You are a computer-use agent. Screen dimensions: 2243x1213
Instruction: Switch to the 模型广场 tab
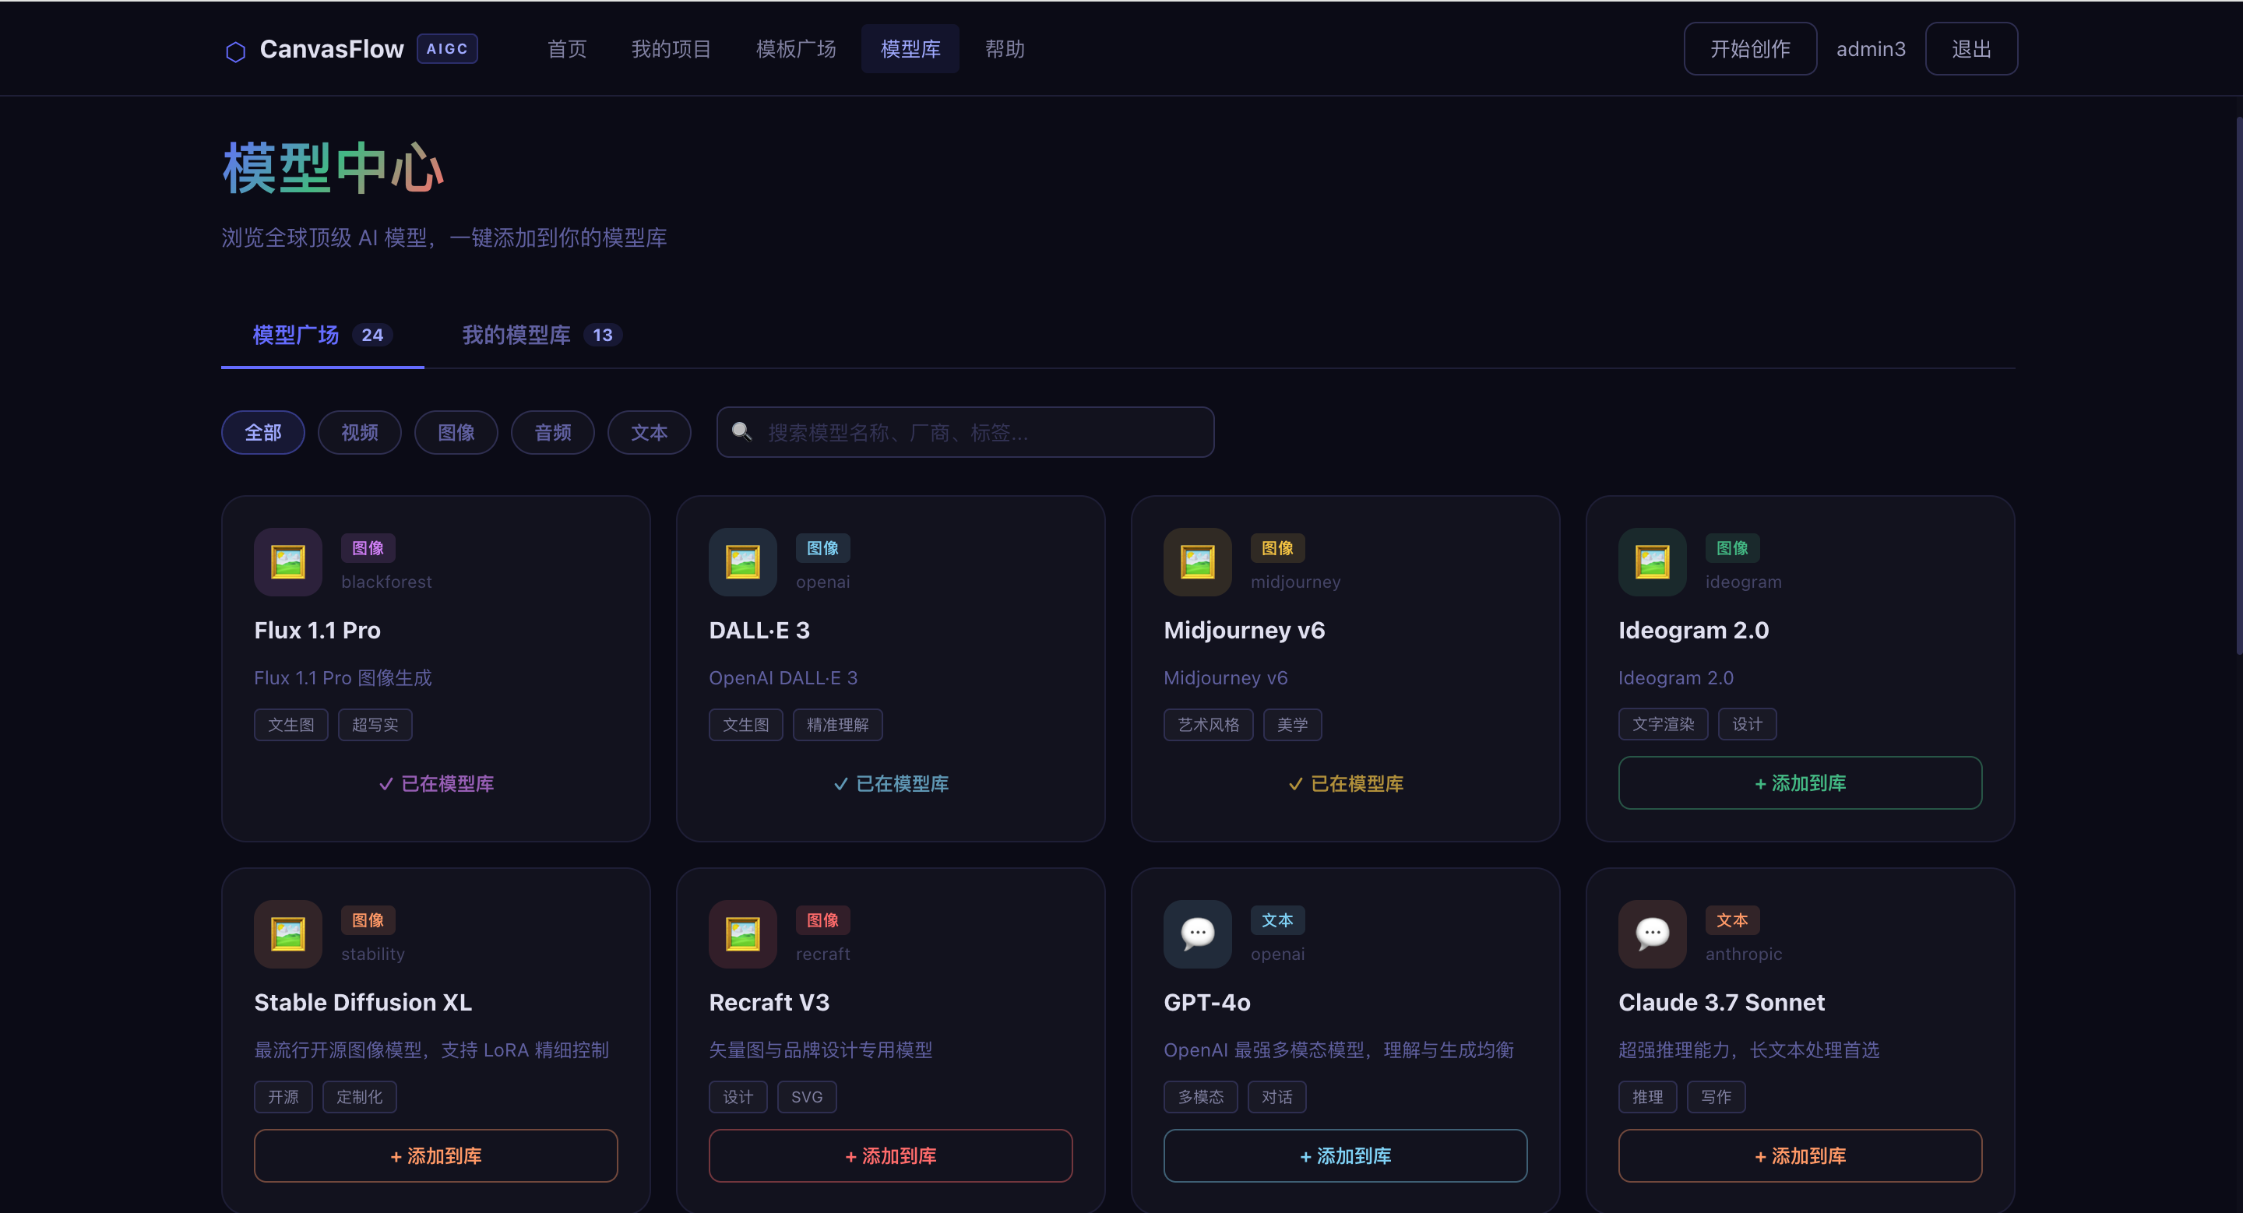click(322, 335)
